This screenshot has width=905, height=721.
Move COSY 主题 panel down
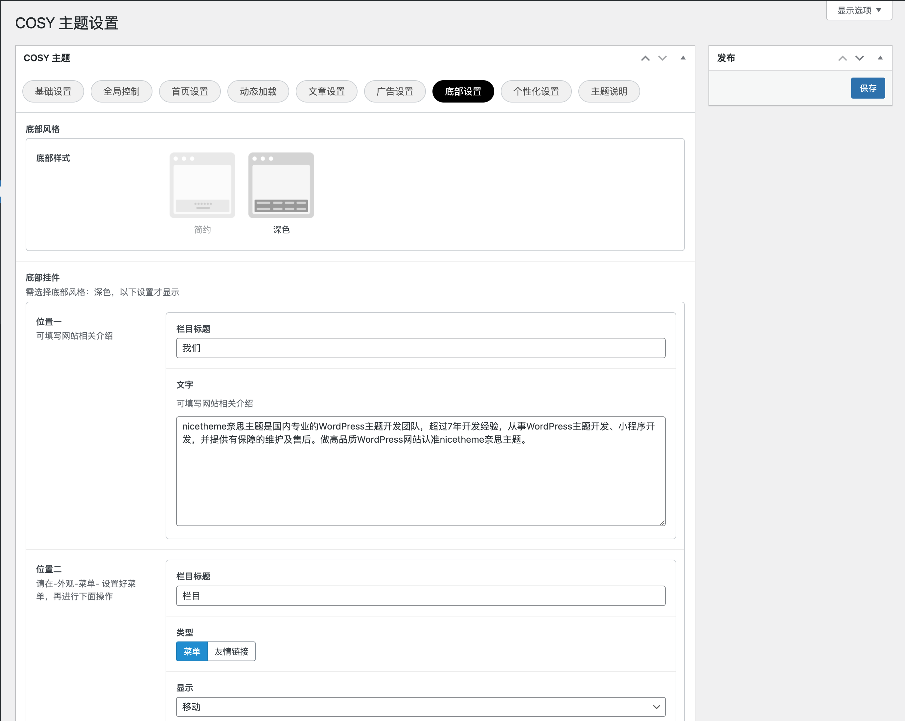(x=662, y=58)
